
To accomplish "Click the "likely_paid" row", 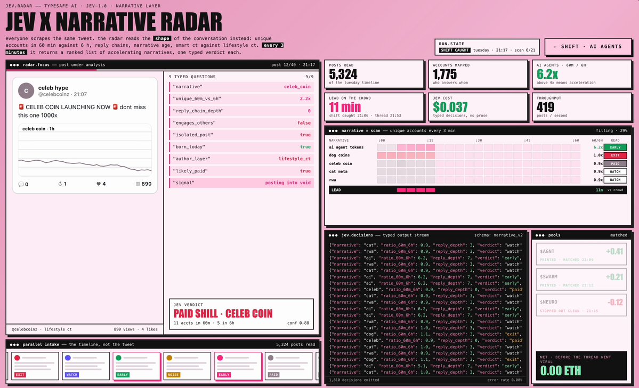I will pos(241,171).
